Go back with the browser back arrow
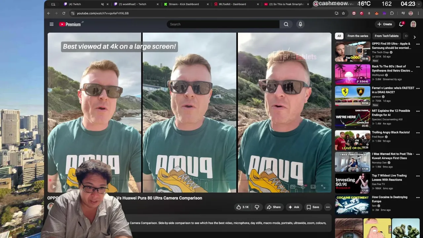The height and width of the screenshot is (238, 423). [x=49, y=13]
